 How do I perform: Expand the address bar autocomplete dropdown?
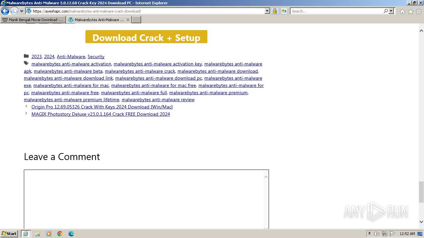coord(267,11)
